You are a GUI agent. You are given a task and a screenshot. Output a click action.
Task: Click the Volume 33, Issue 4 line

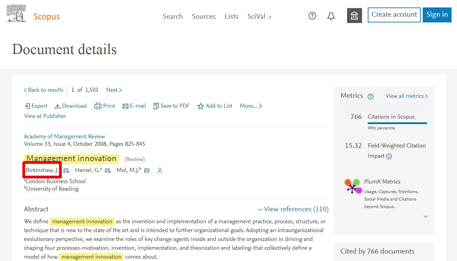[84, 144]
